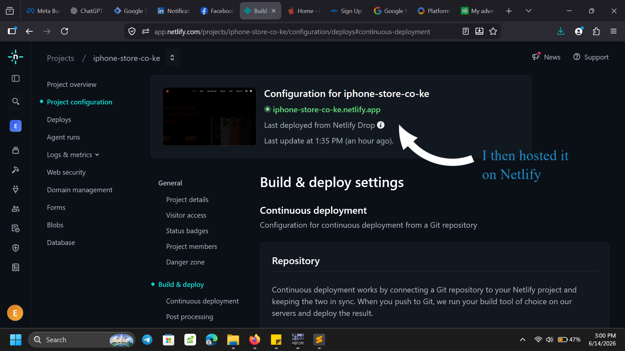This screenshot has width=625, height=351.
Task: Open Agent runs in sidebar
Action: click(x=64, y=137)
